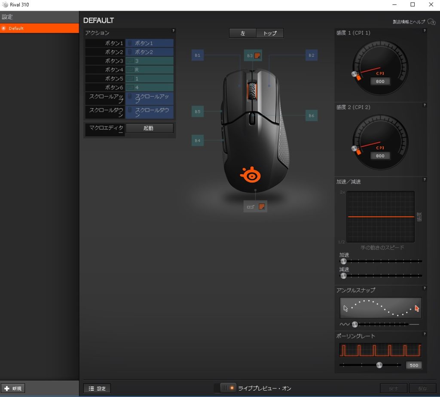Click the 加速/減速 help question mark

pos(425,179)
